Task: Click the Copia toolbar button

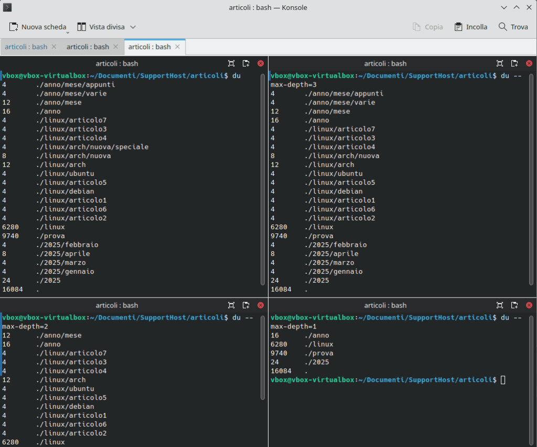Action: tap(428, 27)
